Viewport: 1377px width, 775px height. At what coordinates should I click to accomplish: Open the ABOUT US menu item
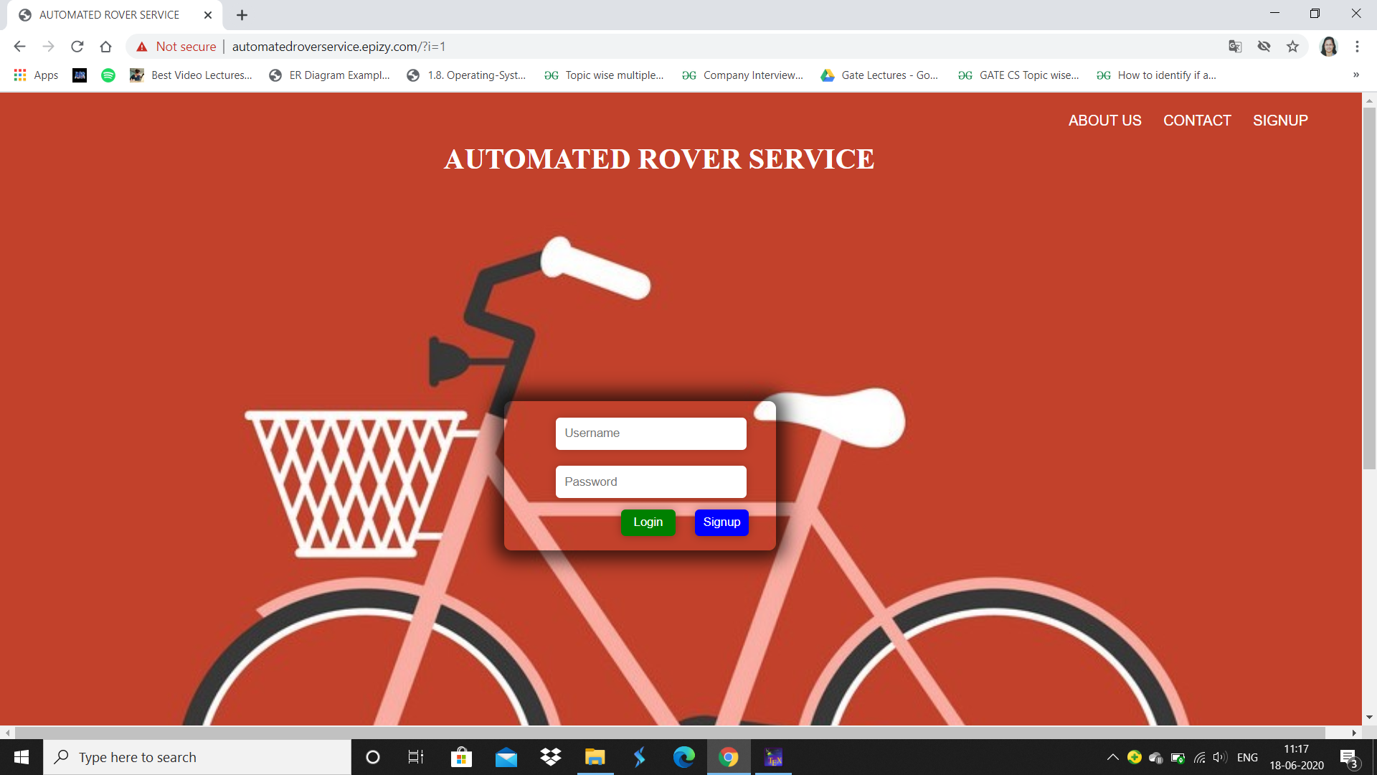point(1104,121)
